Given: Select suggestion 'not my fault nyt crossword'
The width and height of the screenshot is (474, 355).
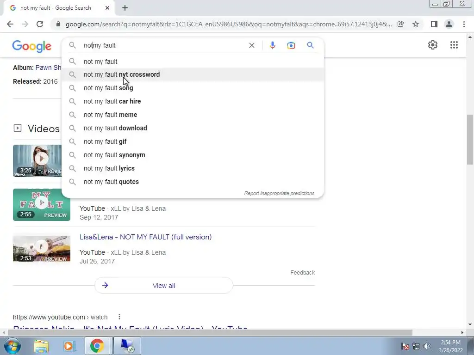Looking at the screenshot, I should pyautogui.click(x=193, y=74).
